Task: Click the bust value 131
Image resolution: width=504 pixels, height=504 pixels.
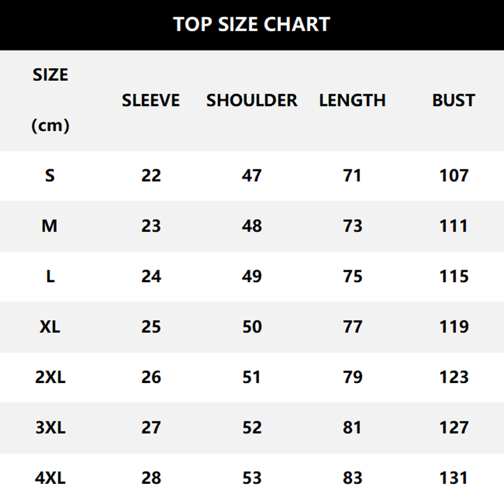Action: [x=454, y=478]
